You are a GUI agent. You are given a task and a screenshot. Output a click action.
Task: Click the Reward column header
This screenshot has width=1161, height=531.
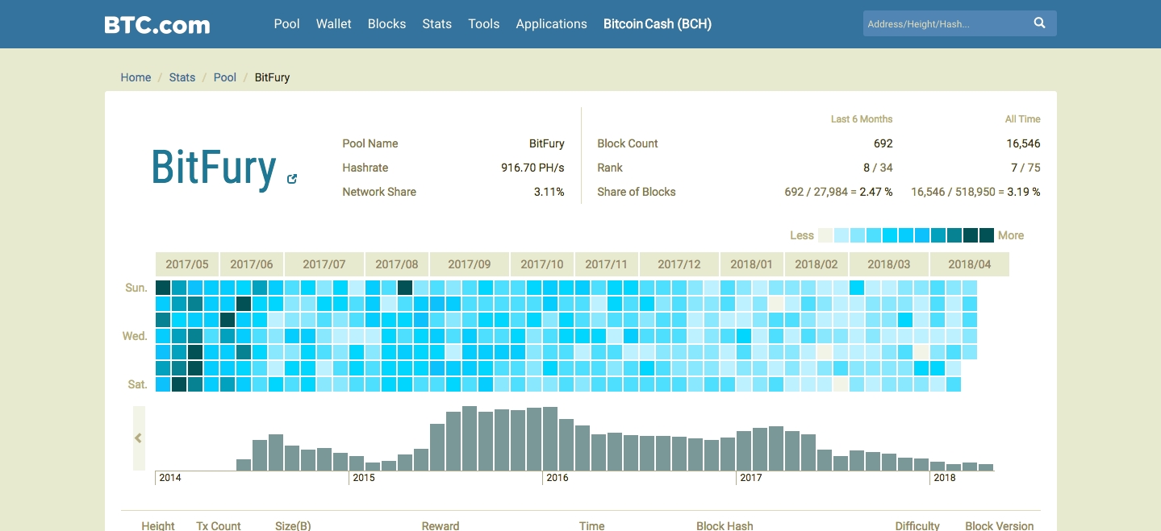click(441, 525)
